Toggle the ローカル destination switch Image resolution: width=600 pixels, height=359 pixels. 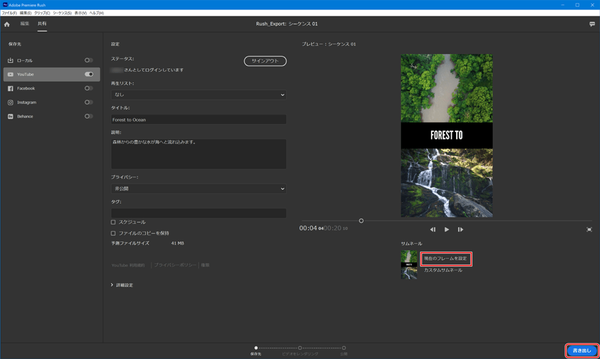[x=89, y=60]
